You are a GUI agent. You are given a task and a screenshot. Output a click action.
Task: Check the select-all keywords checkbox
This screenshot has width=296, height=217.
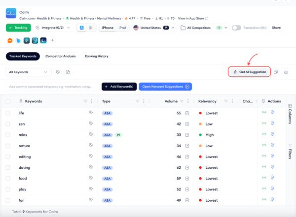coord(8,101)
